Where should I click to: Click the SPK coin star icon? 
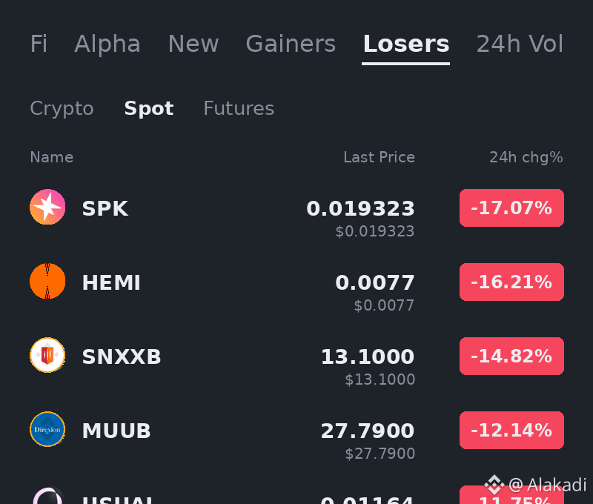click(x=47, y=207)
